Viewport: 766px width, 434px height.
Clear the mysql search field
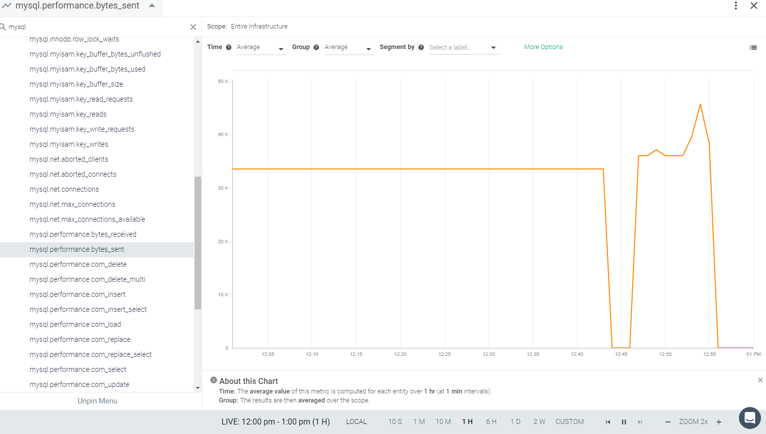point(193,27)
